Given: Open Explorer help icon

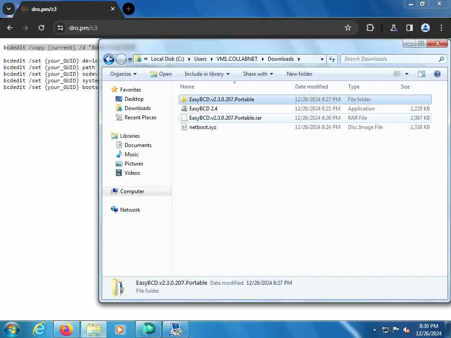Looking at the screenshot, I should pos(437,74).
